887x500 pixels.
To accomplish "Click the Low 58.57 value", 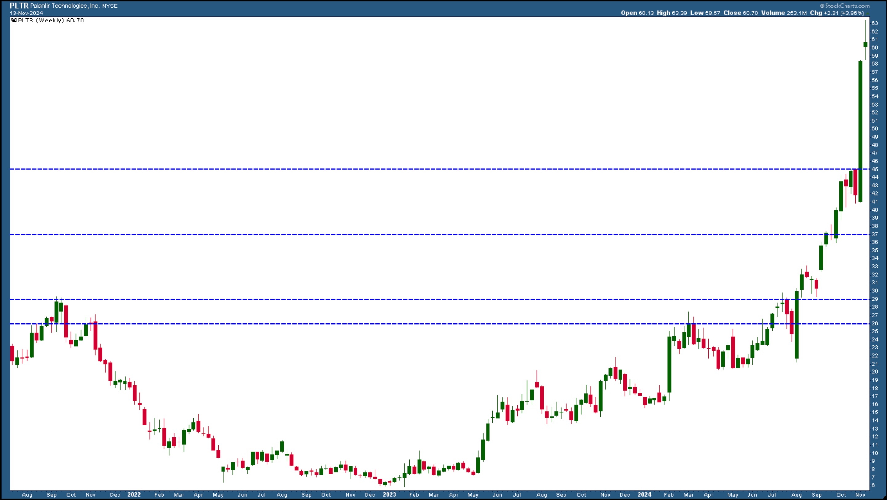I will (x=705, y=13).
